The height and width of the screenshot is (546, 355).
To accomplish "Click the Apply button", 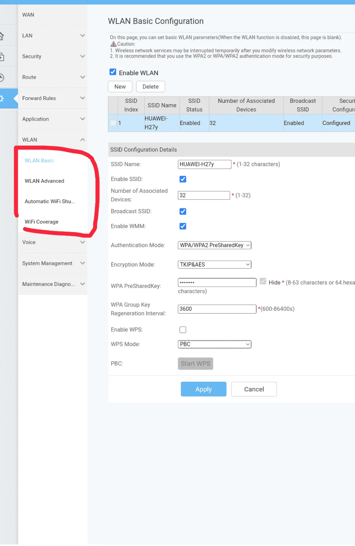I will [x=204, y=389].
